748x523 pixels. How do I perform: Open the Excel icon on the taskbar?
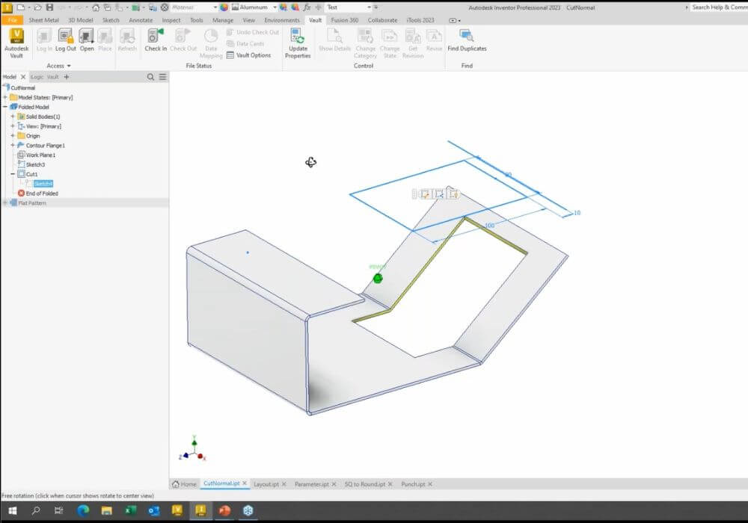(131, 511)
